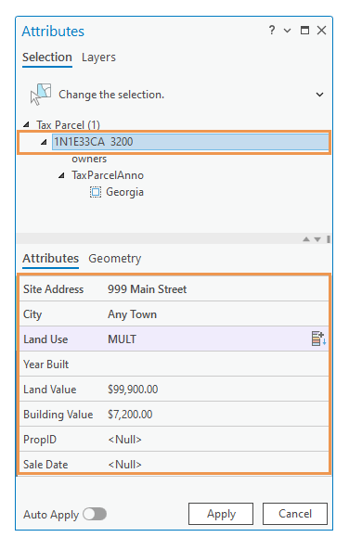This screenshot has width=349, height=550.
Task: Click the splitter up arrow icon
Action: click(306, 239)
